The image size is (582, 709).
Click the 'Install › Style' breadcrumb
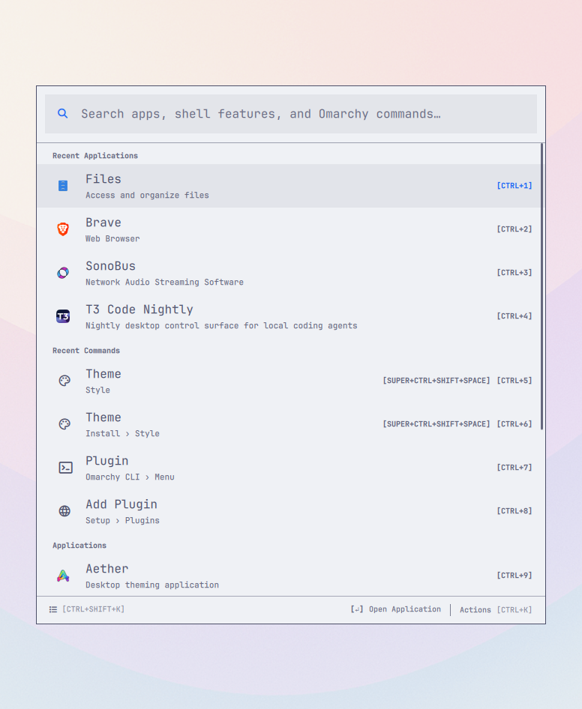pyautogui.click(x=122, y=434)
